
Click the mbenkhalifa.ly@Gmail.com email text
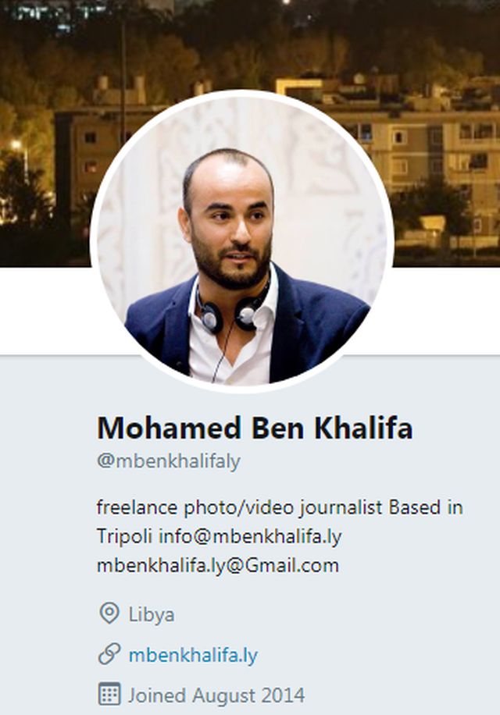[218, 565]
